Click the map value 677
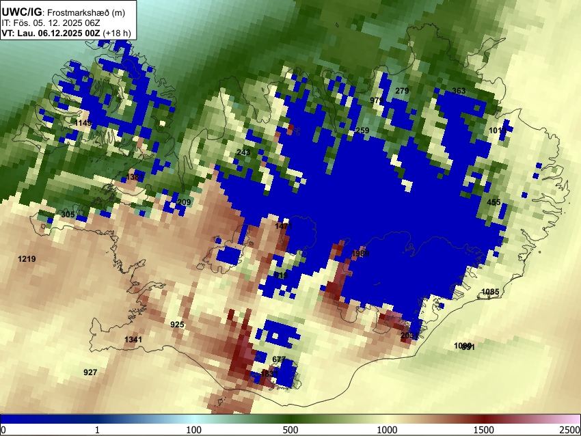 pyautogui.click(x=279, y=359)
